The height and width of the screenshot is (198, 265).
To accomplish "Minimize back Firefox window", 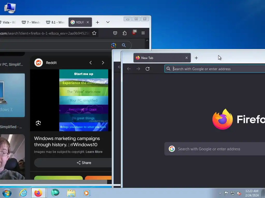I will pos(128,19).
